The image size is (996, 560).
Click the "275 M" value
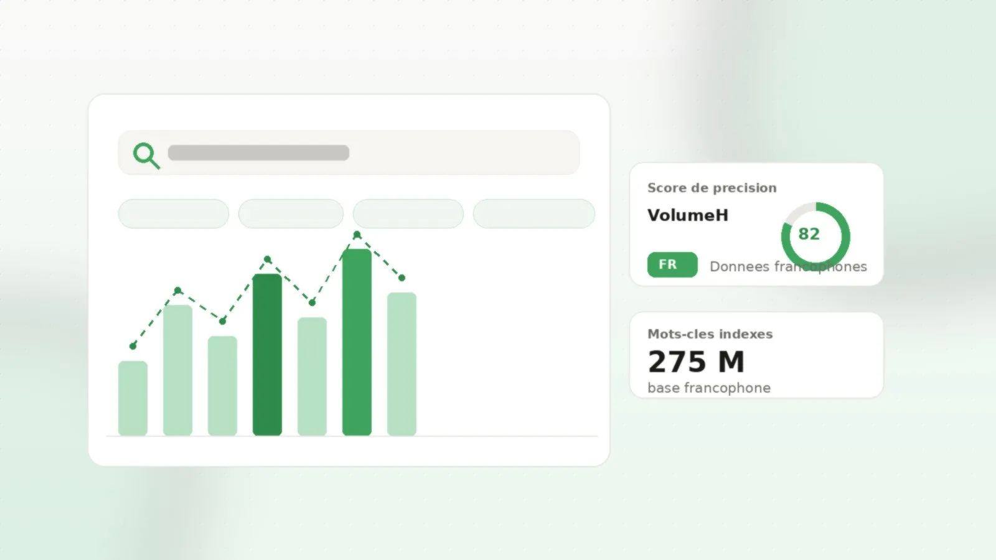[696, 362]
